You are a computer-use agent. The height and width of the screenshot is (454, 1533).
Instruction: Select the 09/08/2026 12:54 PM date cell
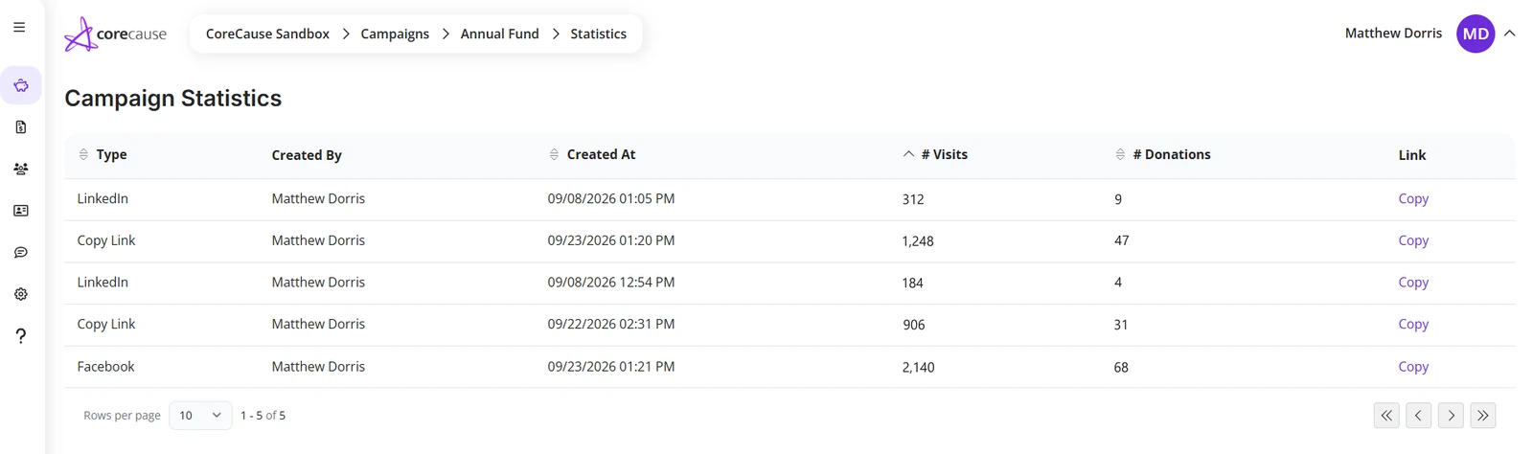click(x=611, y=282)
